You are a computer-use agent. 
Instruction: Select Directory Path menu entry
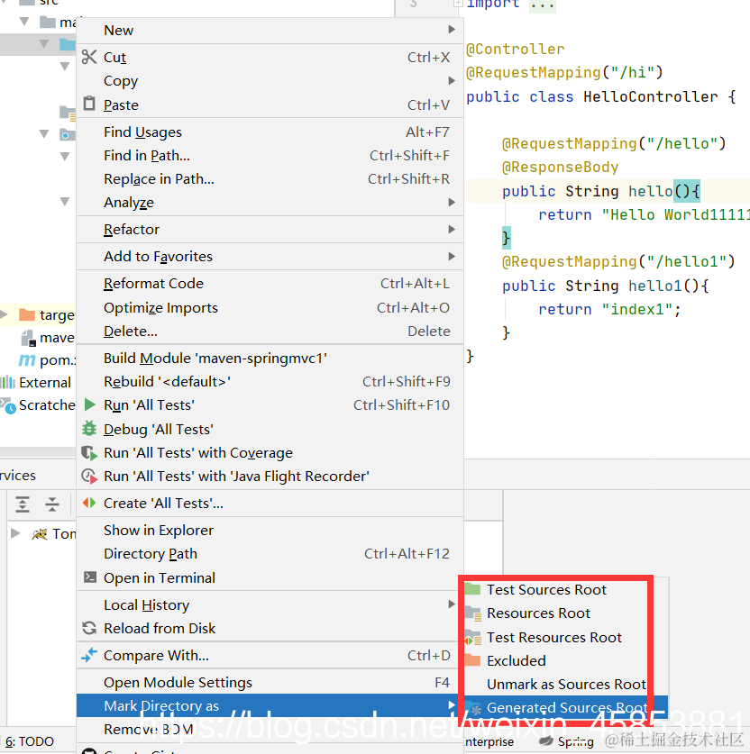point(270,553)
